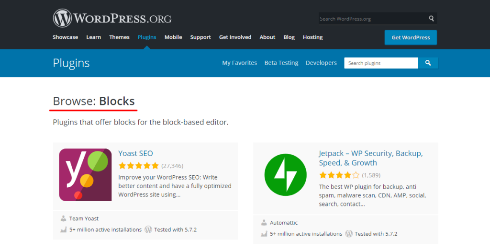490x250 pixels.
Task: Click installations chart icon in Jetpack card
Action: (x=264, y=234)
